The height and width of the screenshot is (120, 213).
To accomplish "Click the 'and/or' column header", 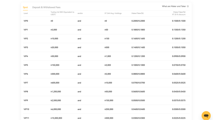I will coord(80,13).
